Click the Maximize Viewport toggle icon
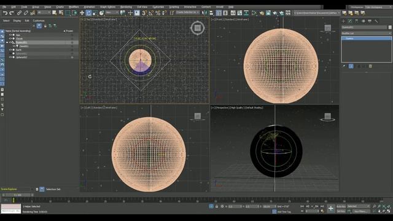Image resolution: width=393 pixels, height=221 pixels. [x=389, y=211]
